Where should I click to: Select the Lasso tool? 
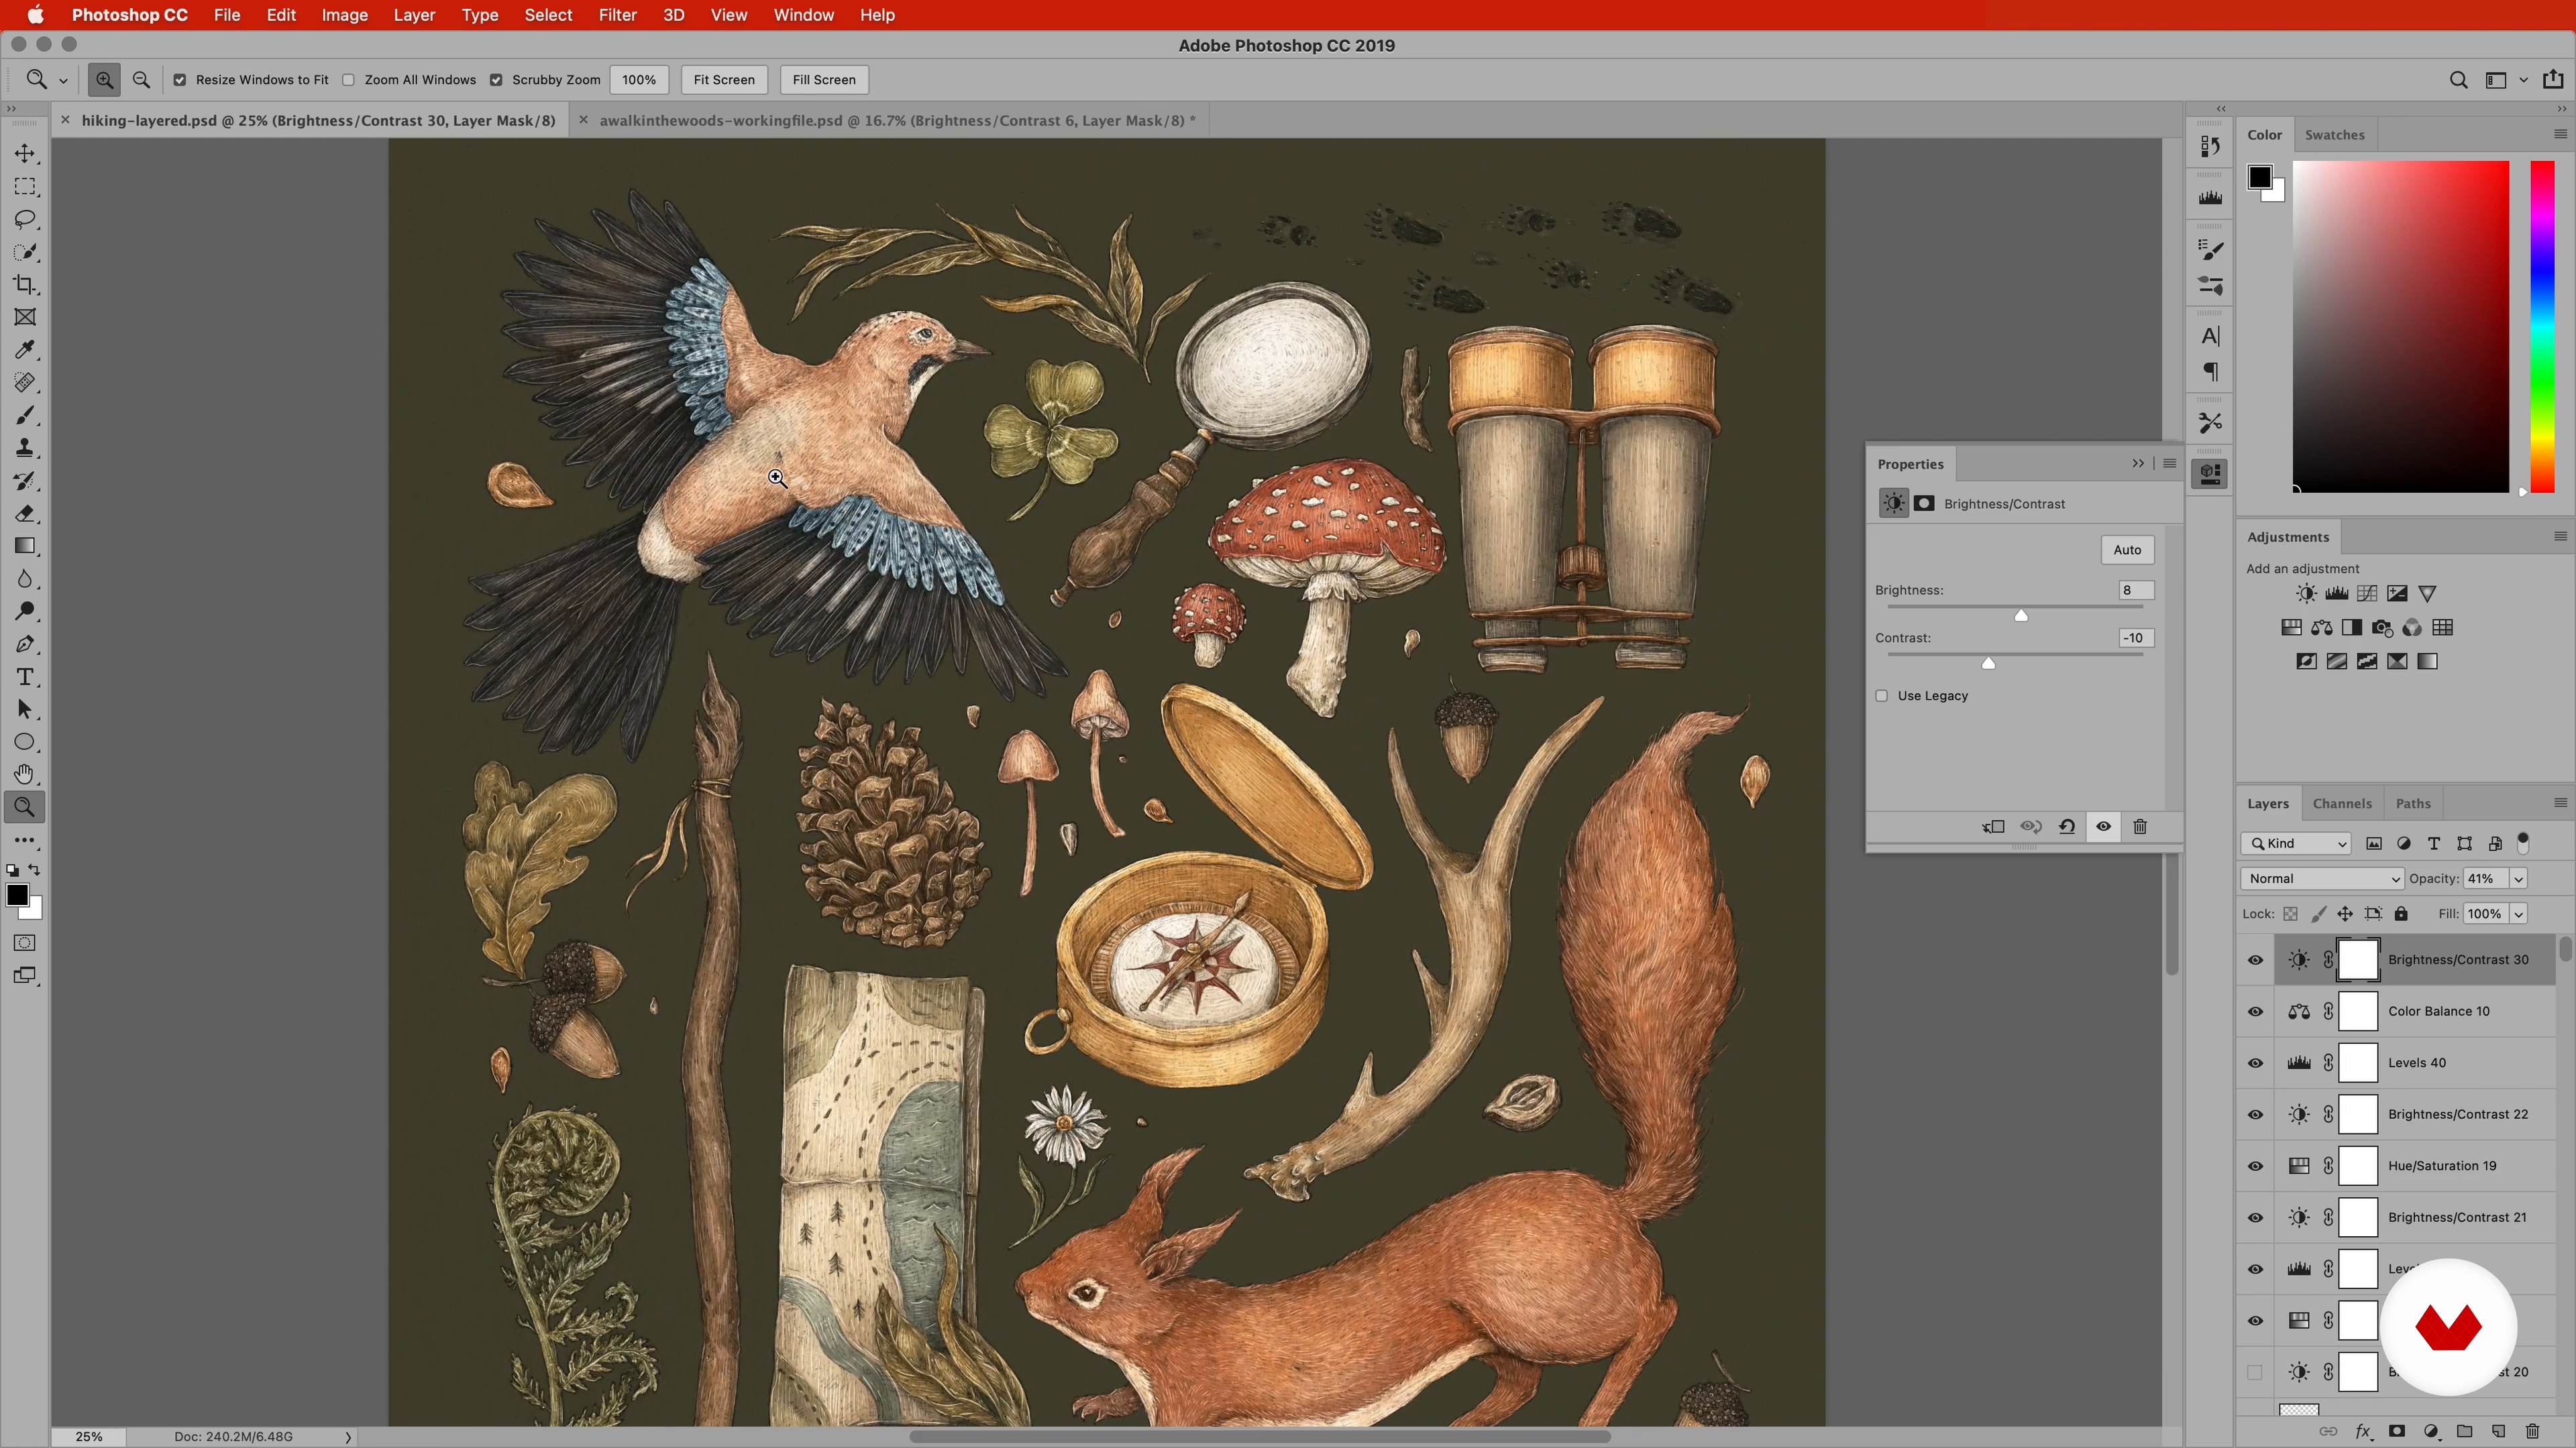(25, 219)
